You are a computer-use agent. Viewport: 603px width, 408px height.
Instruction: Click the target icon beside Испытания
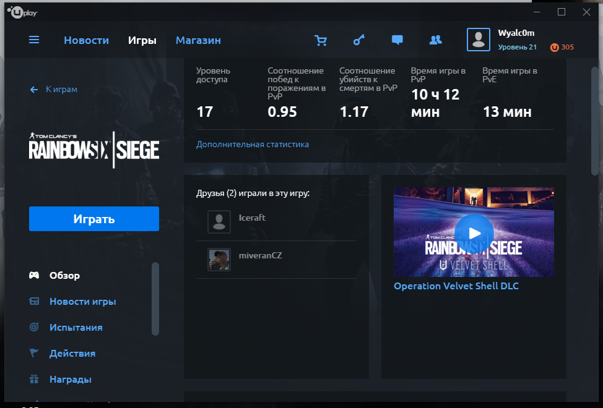[34, 327]
